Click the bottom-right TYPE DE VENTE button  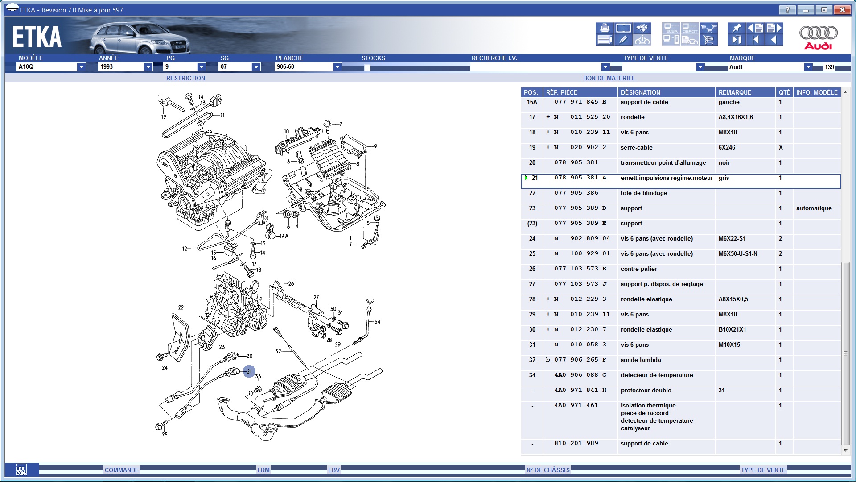point(763,470)
